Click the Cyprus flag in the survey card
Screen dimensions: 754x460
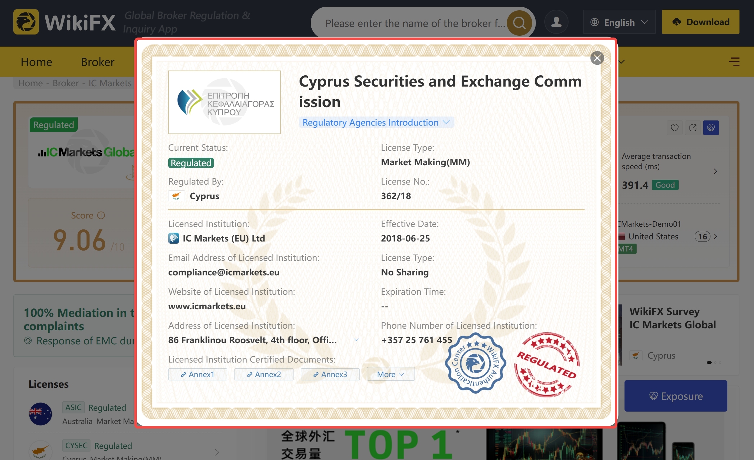(636, 355)
